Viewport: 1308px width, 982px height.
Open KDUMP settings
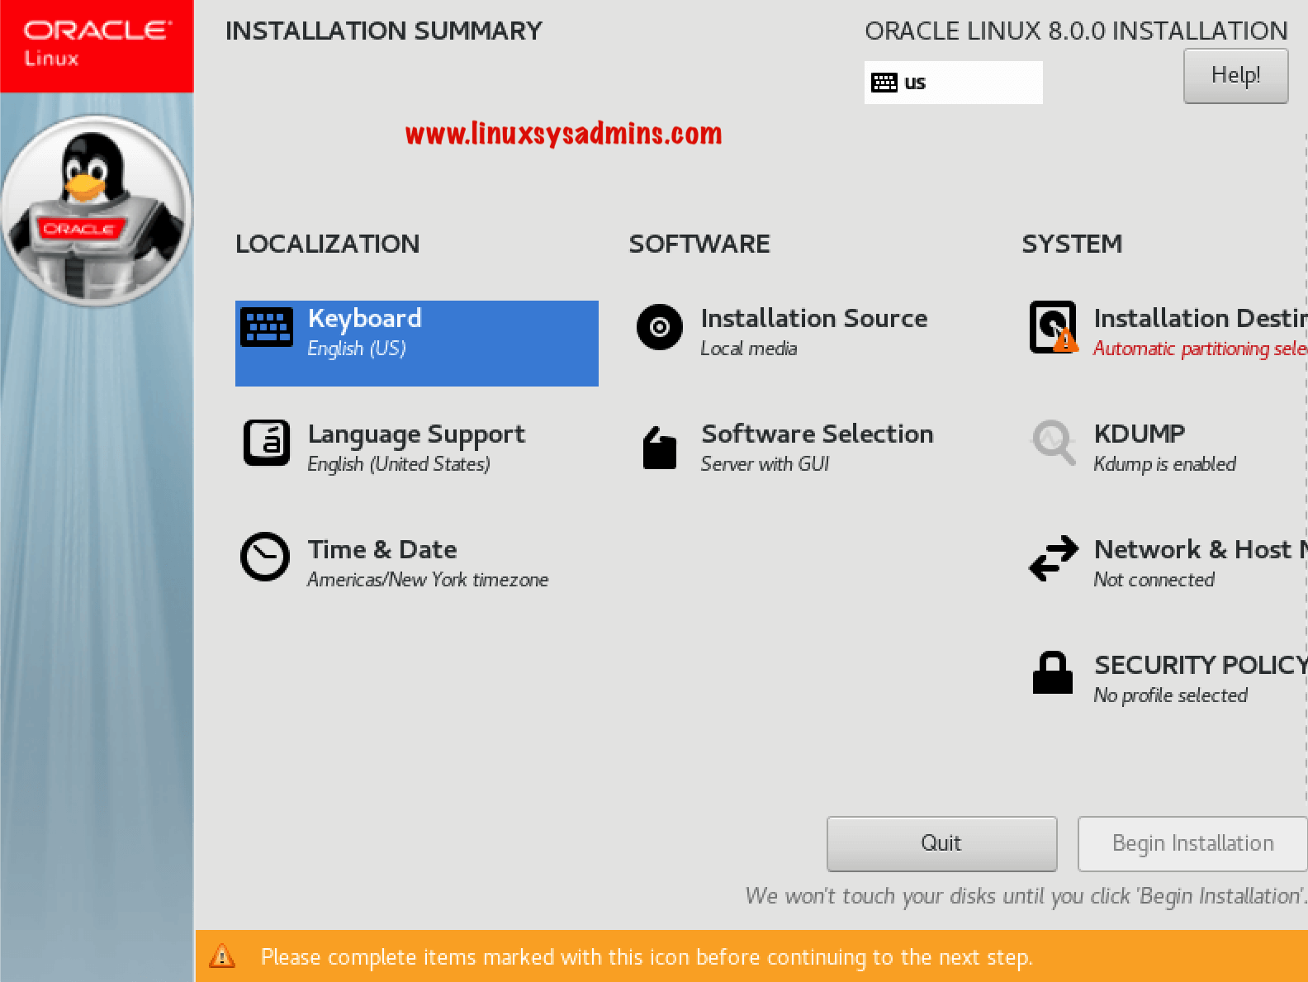point(1165,448)
